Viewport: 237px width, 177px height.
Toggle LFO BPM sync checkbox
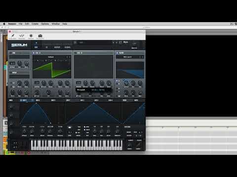pyautogui.click(x=84, y=127)
